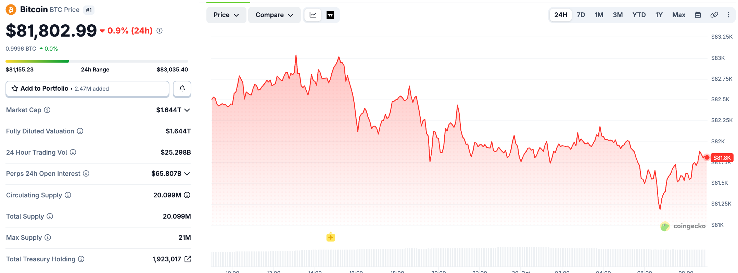This screenshot has width=738, height=273.
Task: Select the 1M time range
Action: pyautogui.click(x=599, y=15)
